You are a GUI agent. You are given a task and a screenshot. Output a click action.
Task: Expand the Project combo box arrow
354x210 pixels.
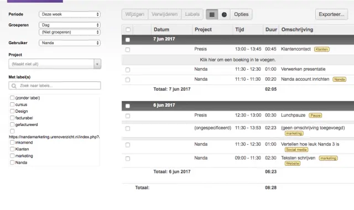97,64
